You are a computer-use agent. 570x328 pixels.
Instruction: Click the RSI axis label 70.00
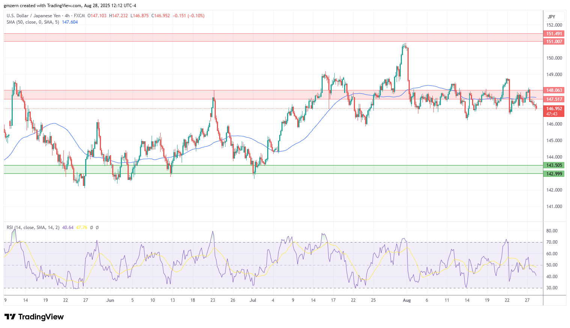click(552, 242)
